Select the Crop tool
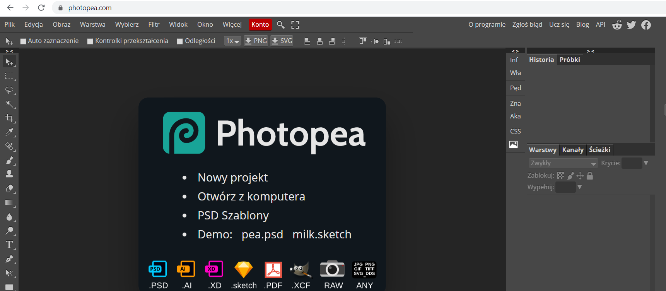 (9, 118)
